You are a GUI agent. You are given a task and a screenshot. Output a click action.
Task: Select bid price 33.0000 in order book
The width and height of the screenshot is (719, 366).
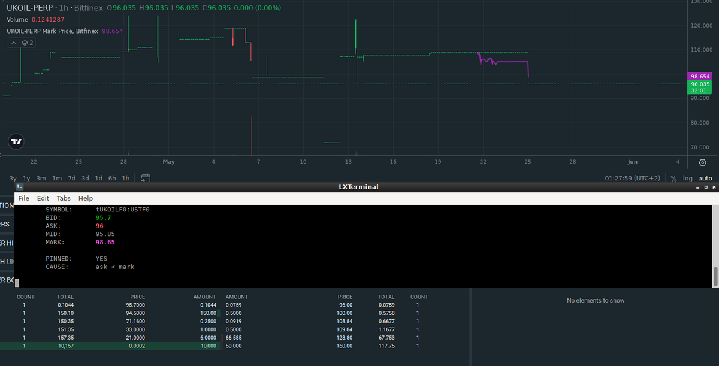click(134, 329)
